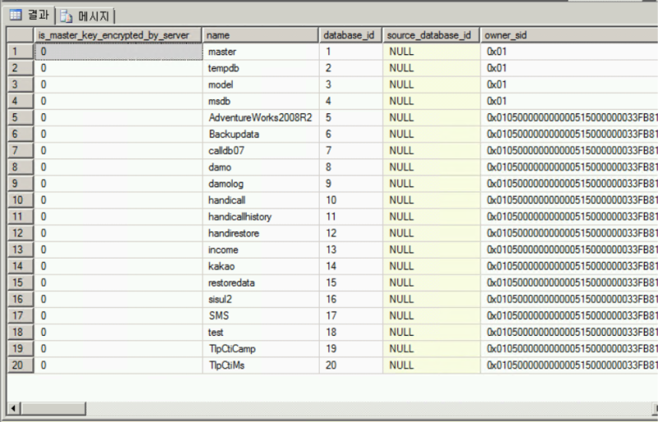
Task: Click the 'msdb' name cell
Action: (261, 101)
